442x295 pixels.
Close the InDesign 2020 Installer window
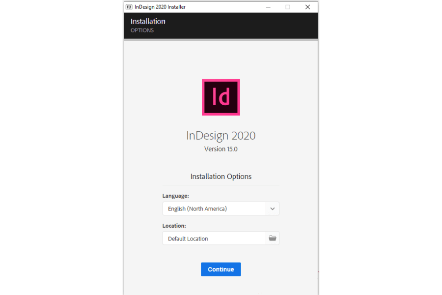click(307, 7)
